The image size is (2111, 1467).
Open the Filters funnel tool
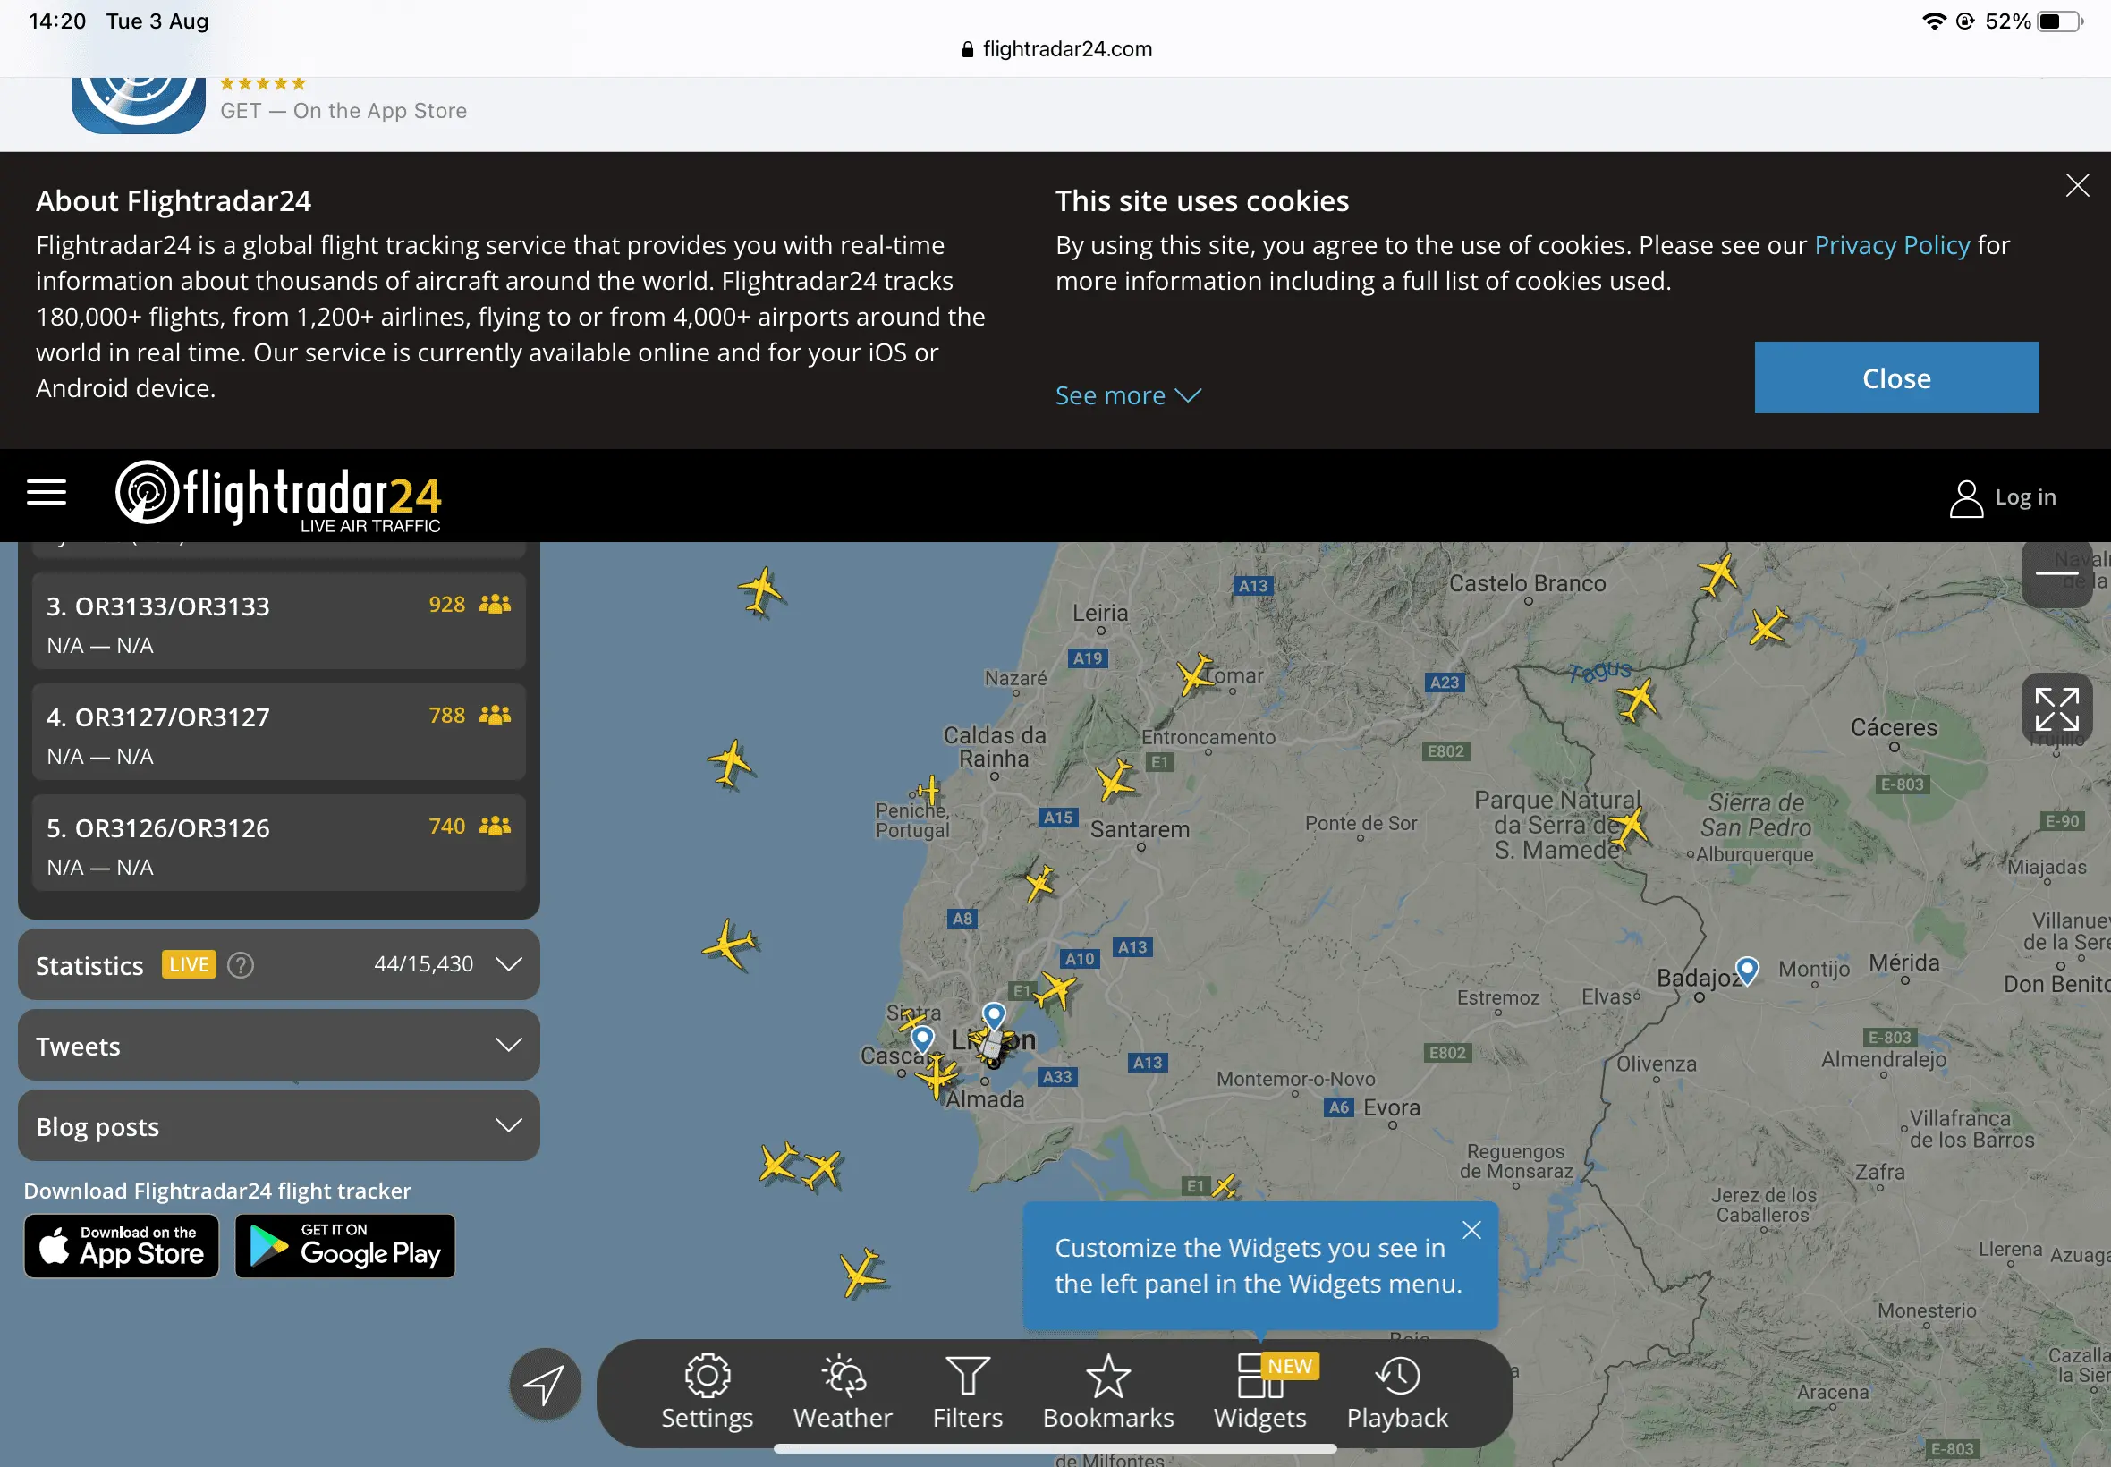point(967,1392)
